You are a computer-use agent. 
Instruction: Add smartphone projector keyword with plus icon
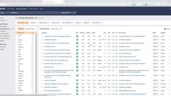click(43, 40)
